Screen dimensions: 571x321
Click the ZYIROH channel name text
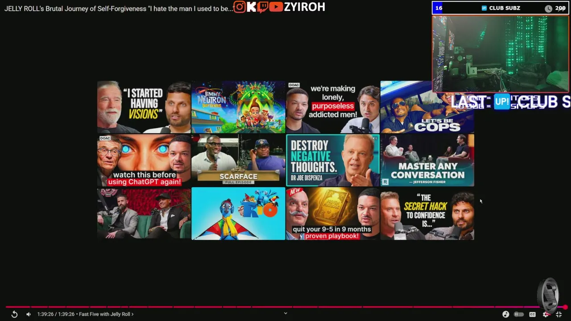pyautogui.click(x=305, y=7)
